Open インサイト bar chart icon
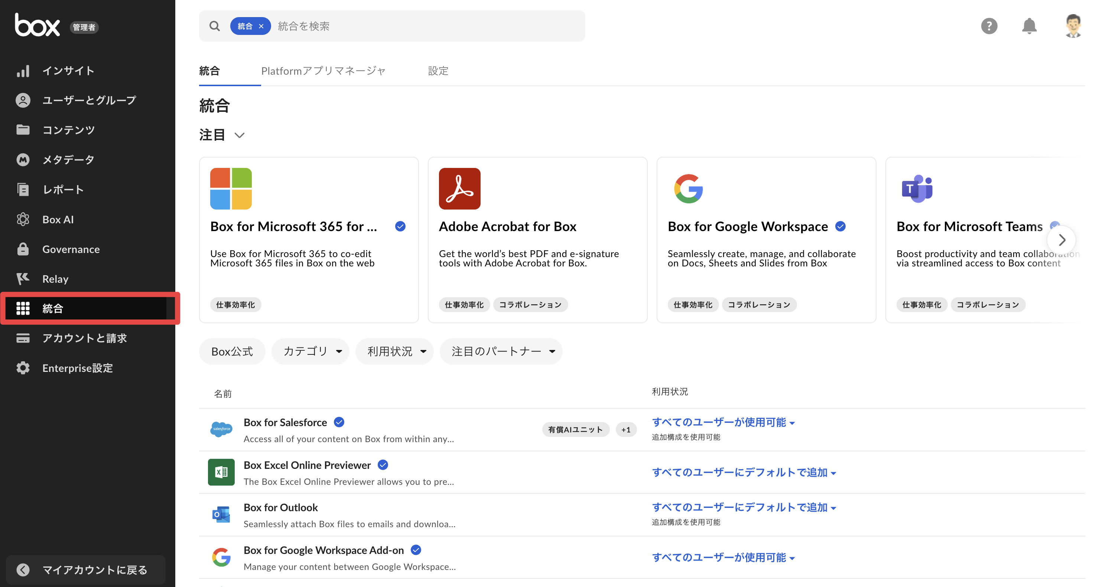 (x=23, y=71)
